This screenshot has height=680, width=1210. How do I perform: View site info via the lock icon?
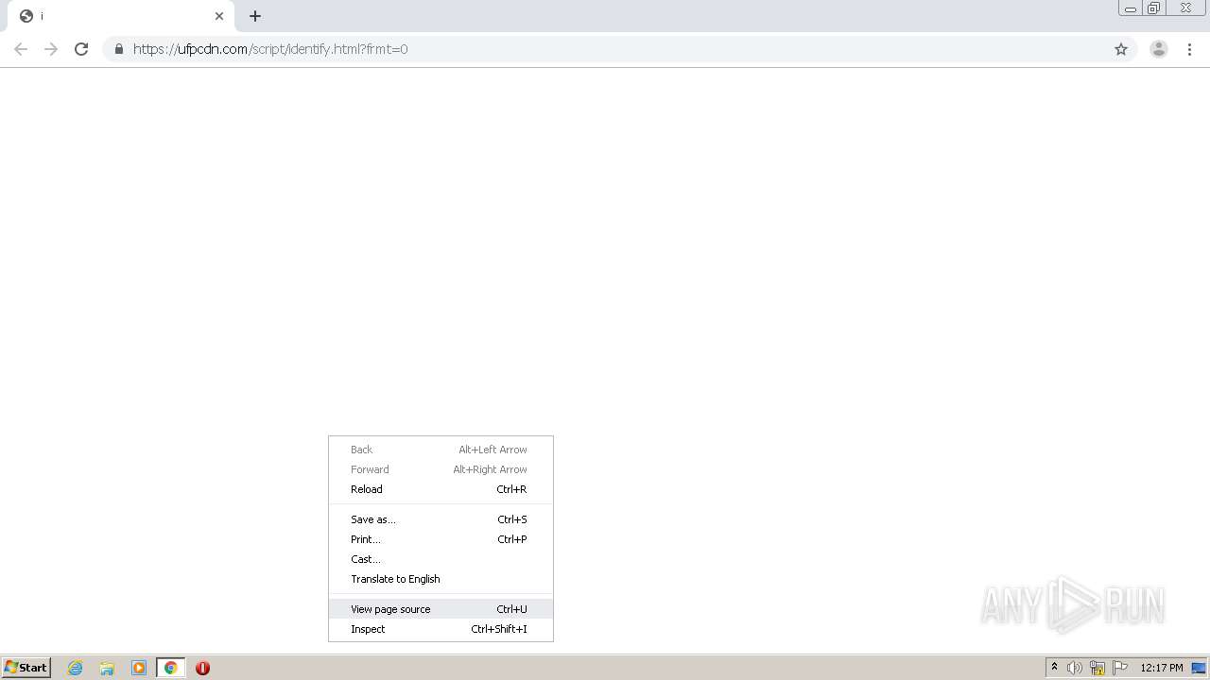118,49
